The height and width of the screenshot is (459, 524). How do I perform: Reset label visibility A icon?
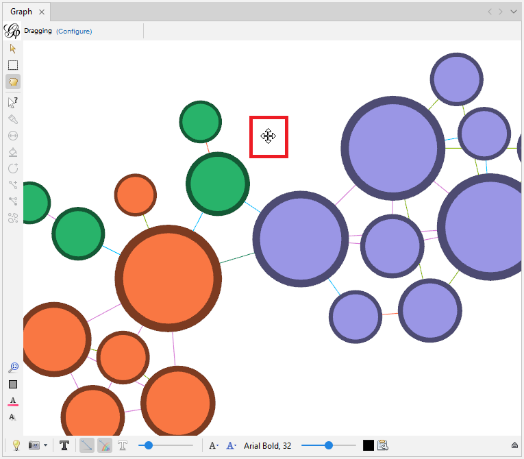pos(13,417)
